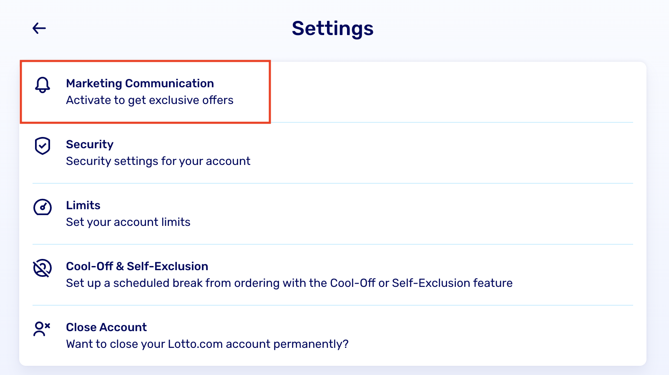This screenshot has width=669, height=375.
Task: Click the Close Account user-remove icon
Action: pos(42,329)
